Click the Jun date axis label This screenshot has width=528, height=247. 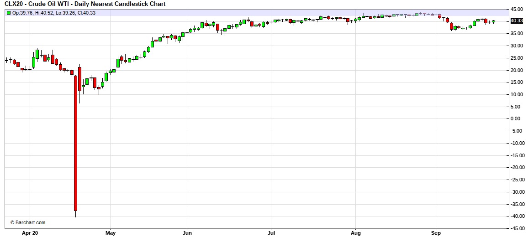(x=187, y=233)
